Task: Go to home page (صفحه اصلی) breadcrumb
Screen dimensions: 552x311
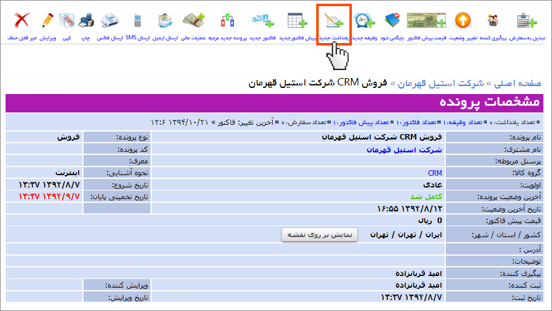Action: click(518, 84)
